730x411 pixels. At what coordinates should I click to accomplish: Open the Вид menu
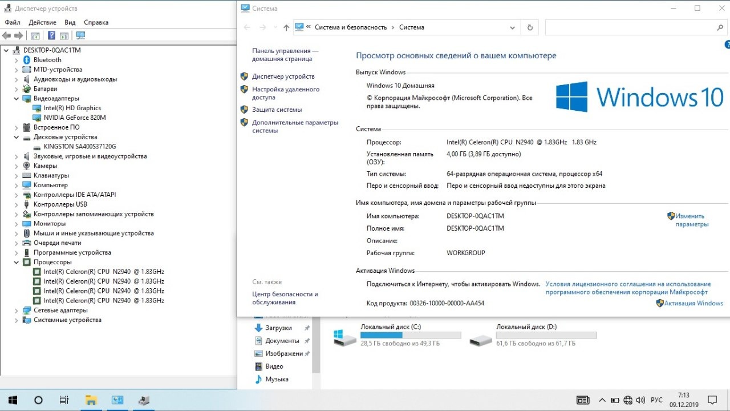pos(70,22)
